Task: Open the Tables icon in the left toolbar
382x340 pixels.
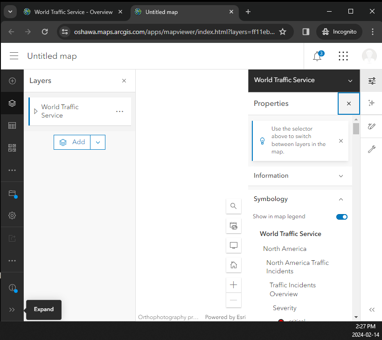Action: 12,125
